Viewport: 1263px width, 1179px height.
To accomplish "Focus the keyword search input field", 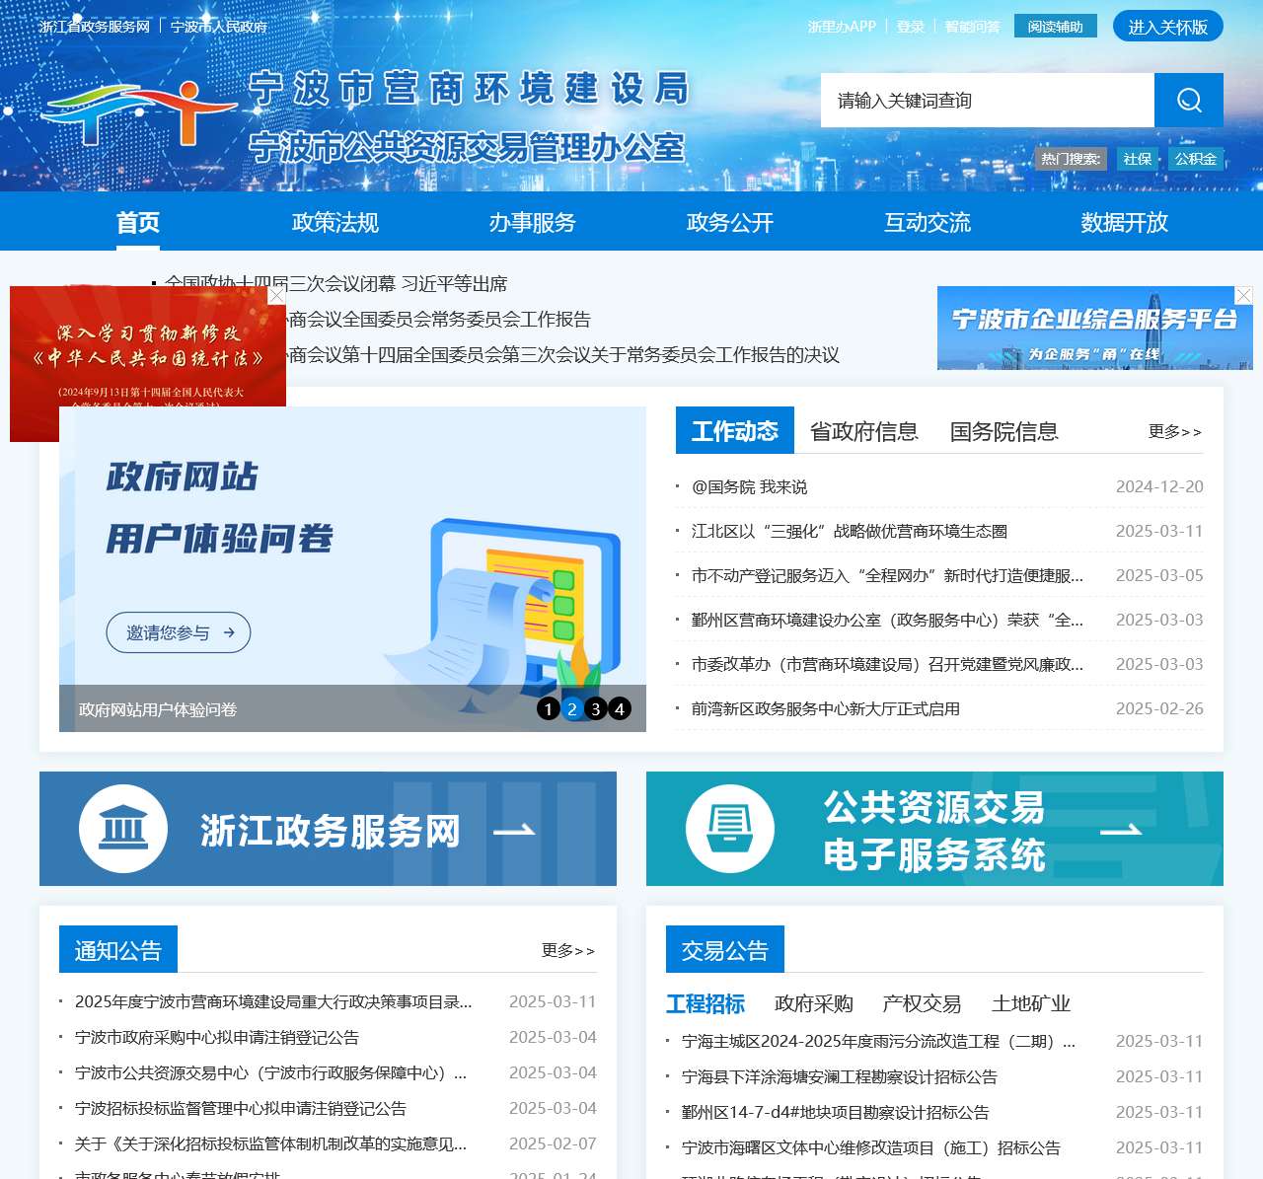I will pyautogui.click(x=988, y=100).
